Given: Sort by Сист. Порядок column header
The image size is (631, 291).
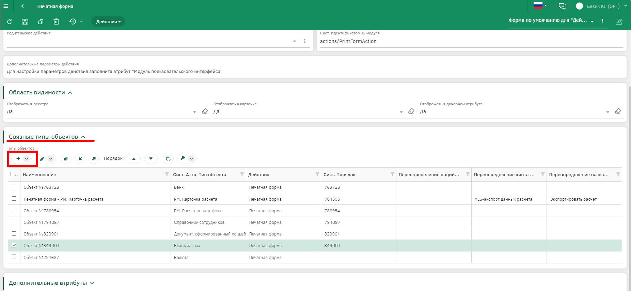Looking at the screenshot, I should point(339,175).
